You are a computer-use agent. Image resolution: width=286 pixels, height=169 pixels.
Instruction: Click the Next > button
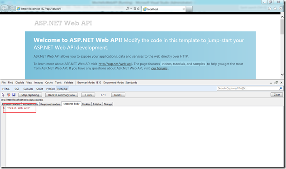pos(118,95)
